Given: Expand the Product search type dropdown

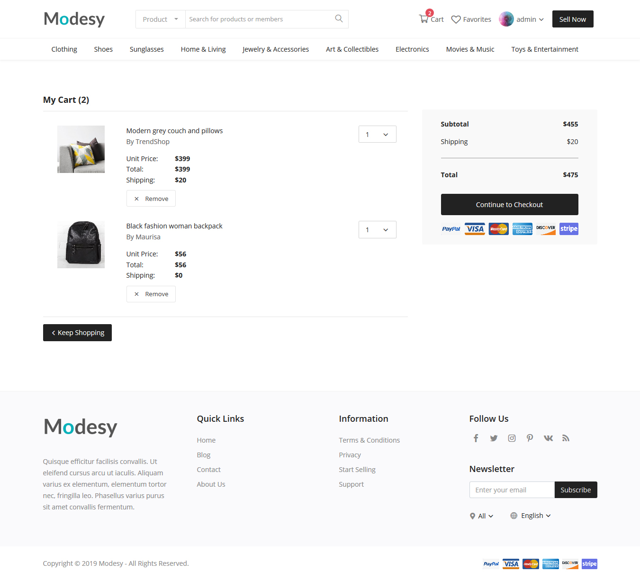Looking at the screenshot, I should [161, 19].
